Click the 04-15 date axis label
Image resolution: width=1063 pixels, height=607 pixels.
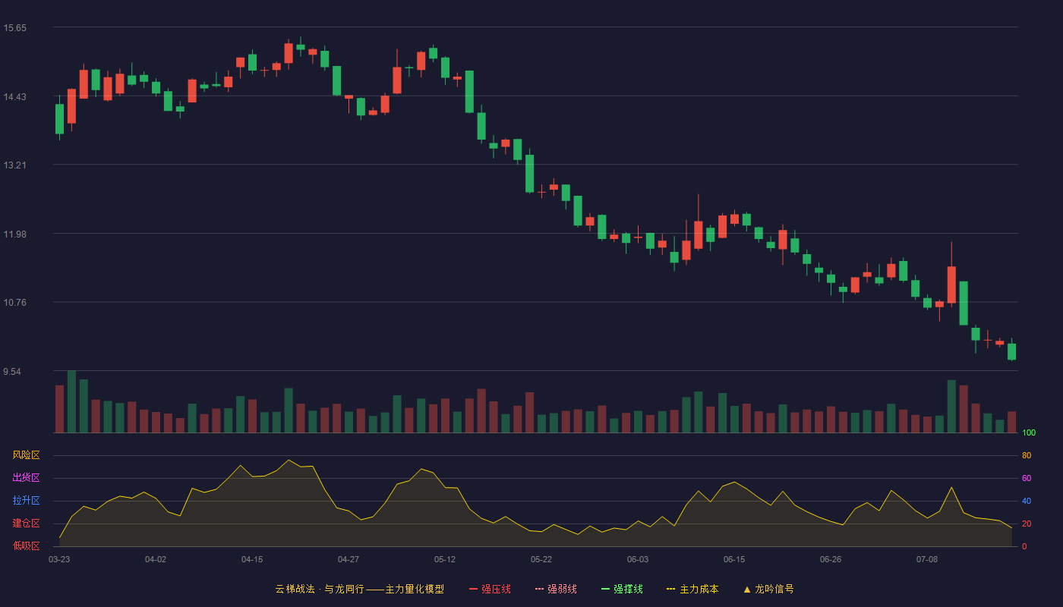pyautogui.click(x=252, y=559)
